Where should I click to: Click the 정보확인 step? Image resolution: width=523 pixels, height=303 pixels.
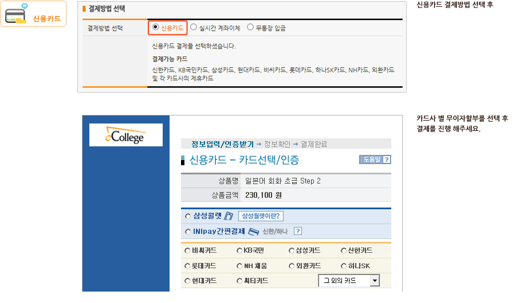pyautogui.click(x=277, y=144)
